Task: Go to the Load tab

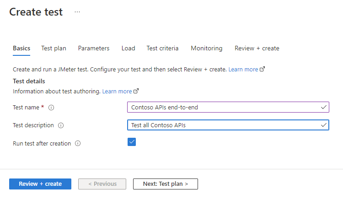Action: pyautogui.click(x=128, y=48)
